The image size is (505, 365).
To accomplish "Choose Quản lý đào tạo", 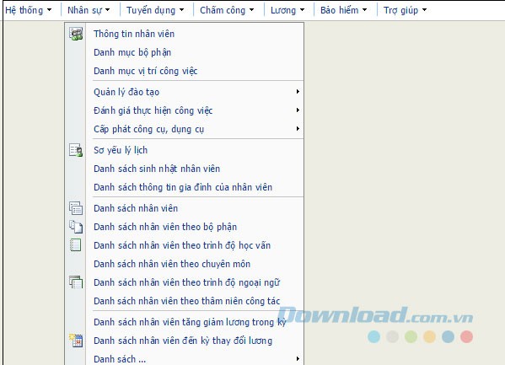I will point(126,92).
